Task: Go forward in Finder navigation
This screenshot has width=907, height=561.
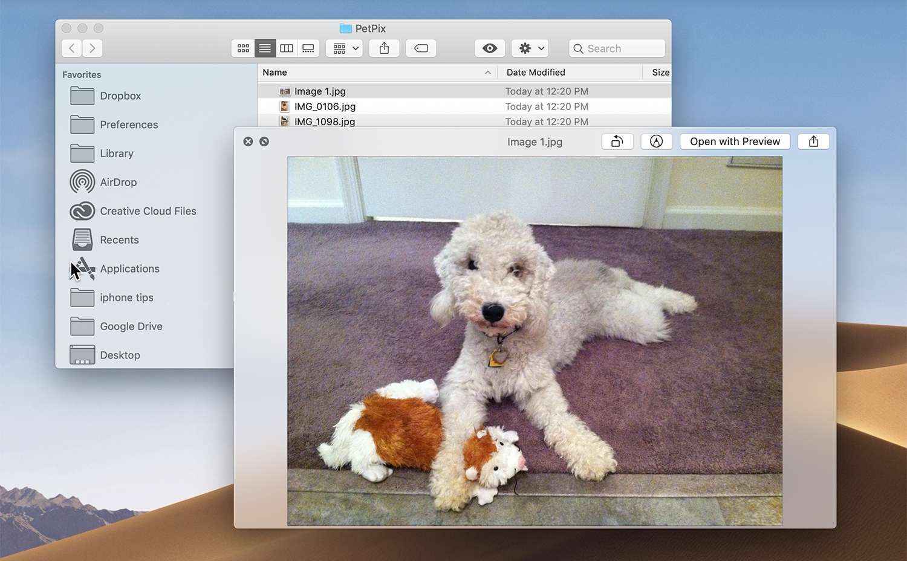Action: tap(93, 48)
